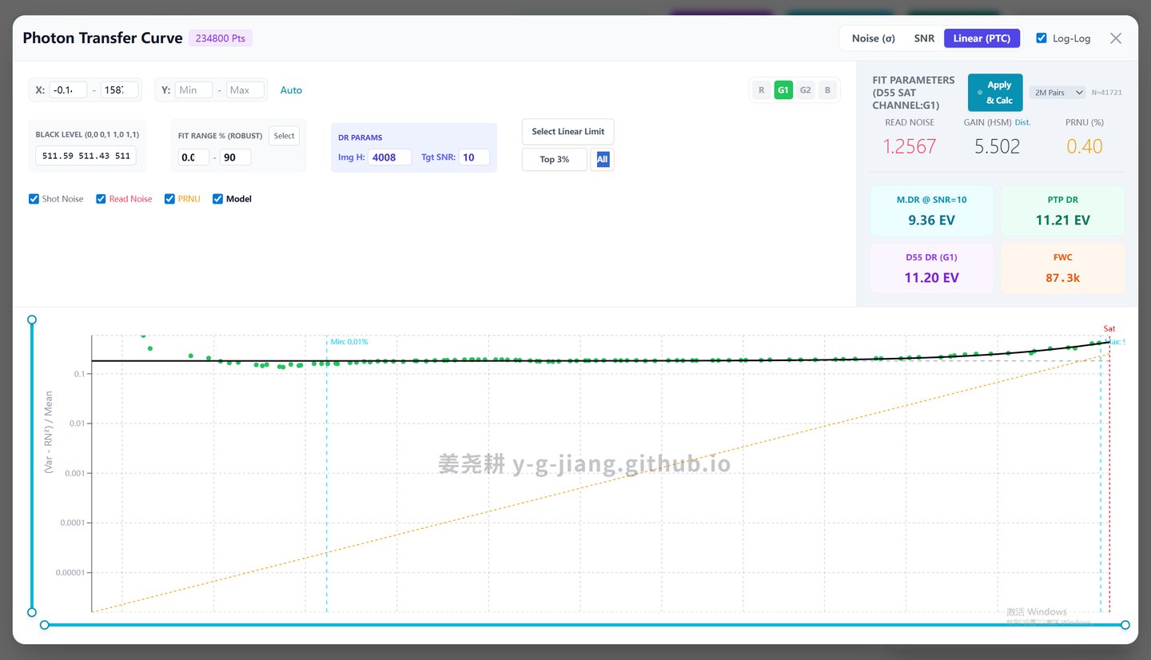
Task: Click the Min: 0.01% marker label
Action: pos(349,342)
